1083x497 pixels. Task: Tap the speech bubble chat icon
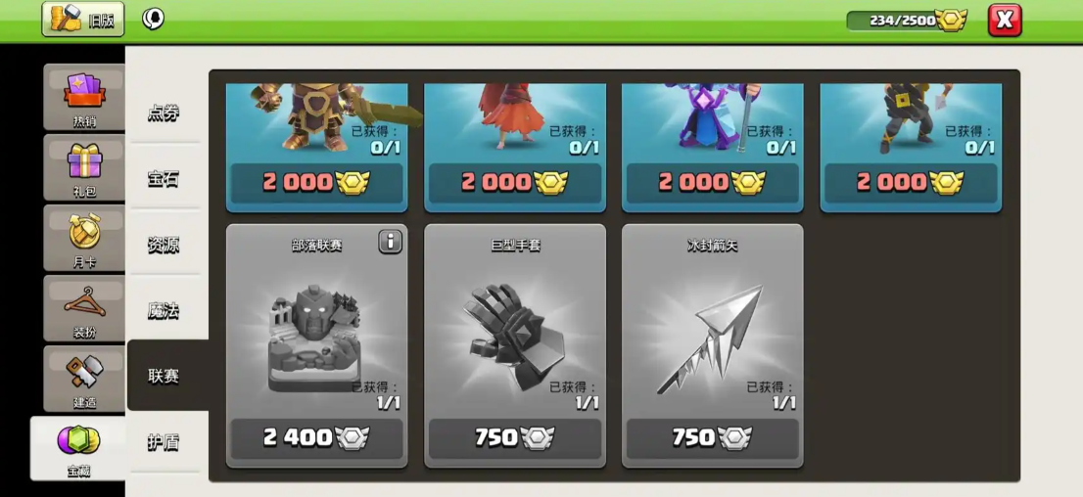[x=153, y=19]
